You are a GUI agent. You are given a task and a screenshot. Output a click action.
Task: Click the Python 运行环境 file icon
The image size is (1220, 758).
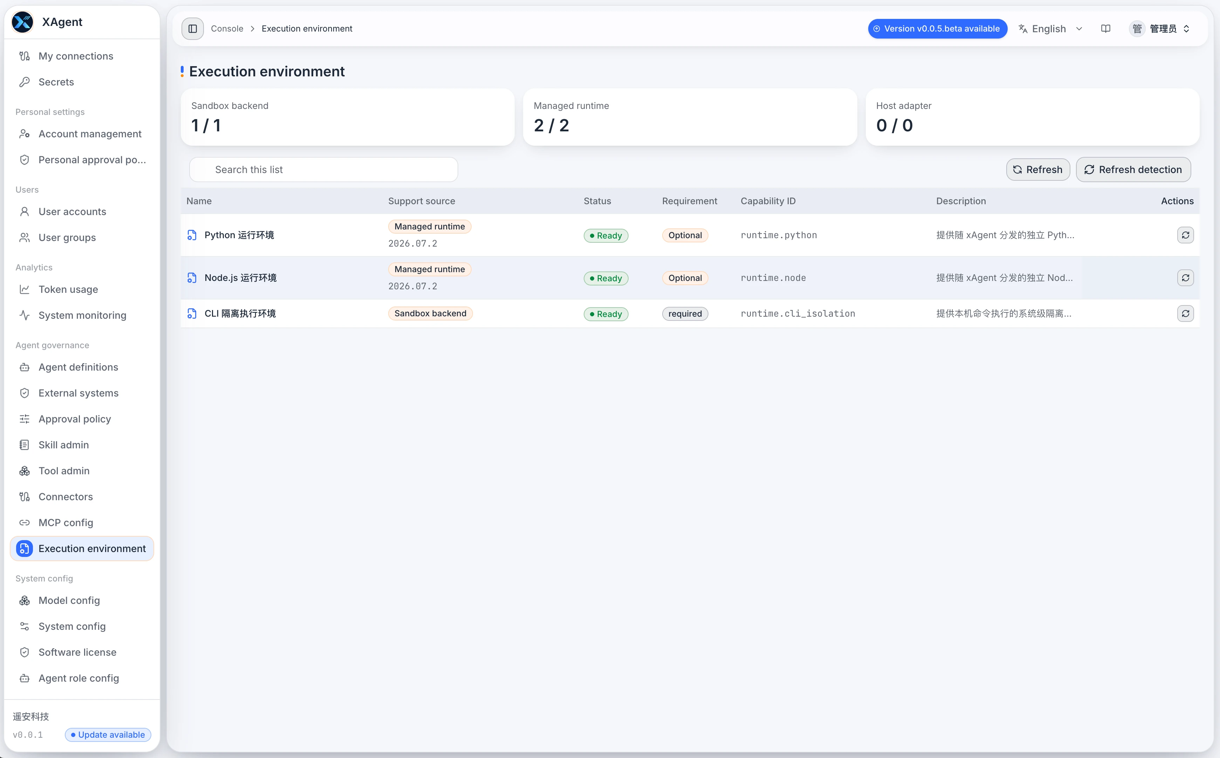(192, 235)
